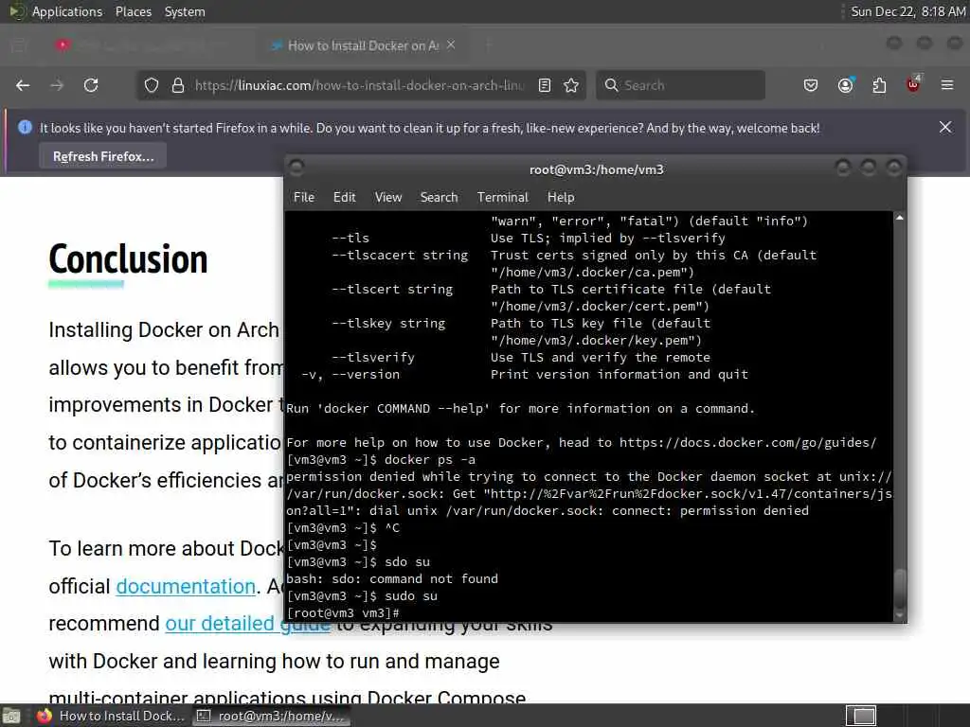Open the Firefox account icon

[845, 85]
